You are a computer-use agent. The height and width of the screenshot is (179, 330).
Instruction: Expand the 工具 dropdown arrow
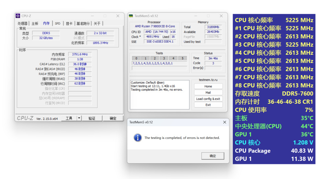(79, 118)
